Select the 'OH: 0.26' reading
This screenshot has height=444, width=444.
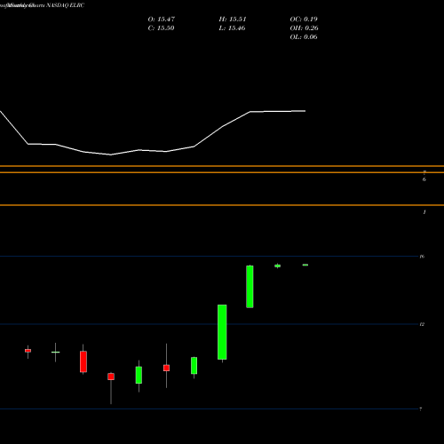click(x=304, y=28)
